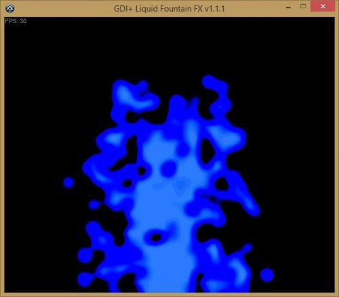Click the top-left plume of the fountain
The width and height of the screenshot is (339, 297).
click(x=134, y=97)
